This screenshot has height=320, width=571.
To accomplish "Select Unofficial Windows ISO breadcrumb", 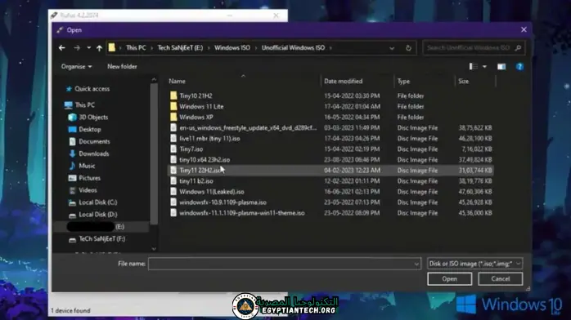I will pos(293,48).
